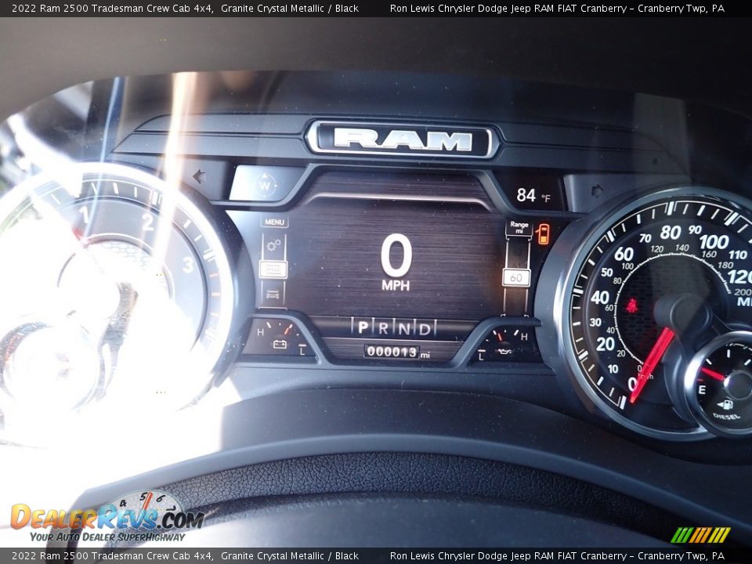Tap the highlighted range value 60
The width and height of the screenshot is (752, 564).
point(516,277)
